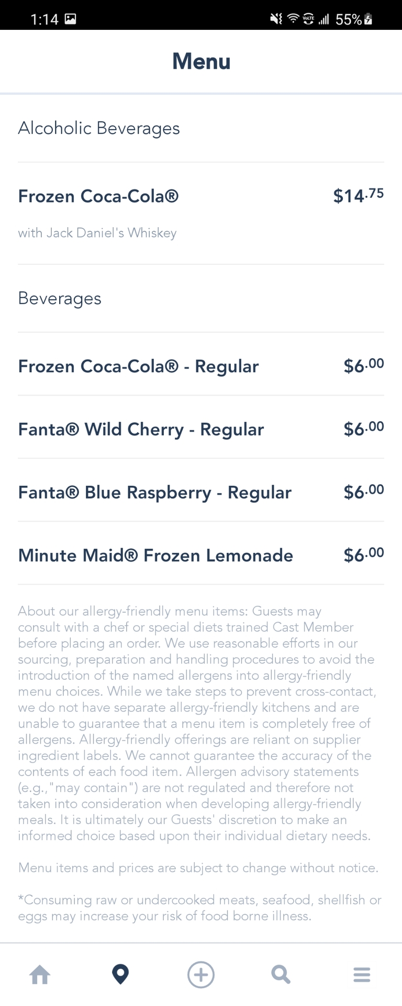Image resolution: width=402 pixels, height=1006 pixels.
Task: Select Minute Maid Frozen Lemonade
Action: [x=155, y=555]
